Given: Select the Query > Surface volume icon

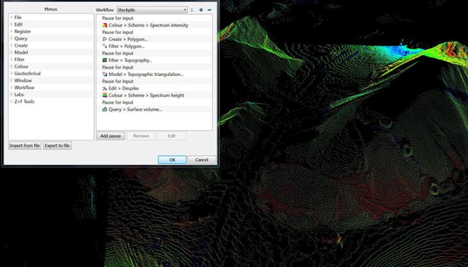Looking at the screenshot, I should pos(104,109).
